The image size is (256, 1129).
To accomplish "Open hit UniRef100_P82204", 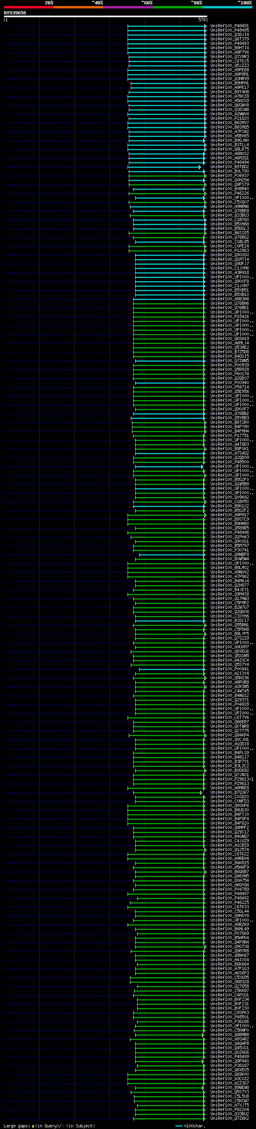I will coord(230,1109).
